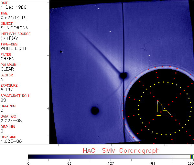Select the multicolored end of the color bar
194x165 pixels.
coord(192,156)
